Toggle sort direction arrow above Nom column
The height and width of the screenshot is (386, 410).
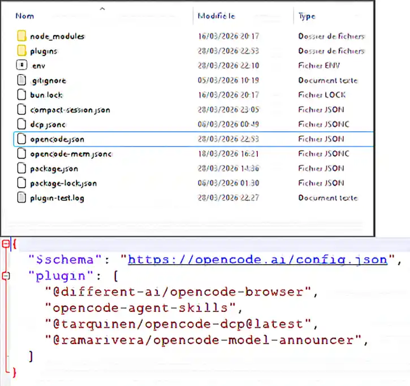102,9
